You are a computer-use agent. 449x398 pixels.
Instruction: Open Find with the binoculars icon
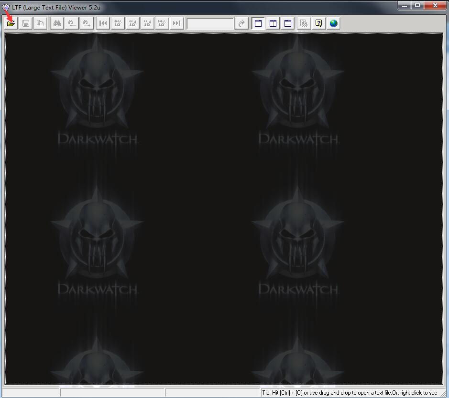pyautogui.click(x=57, y=23)
